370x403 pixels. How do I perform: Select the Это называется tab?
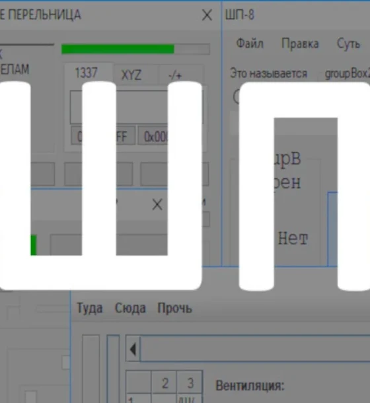click(x=269, y=73)
